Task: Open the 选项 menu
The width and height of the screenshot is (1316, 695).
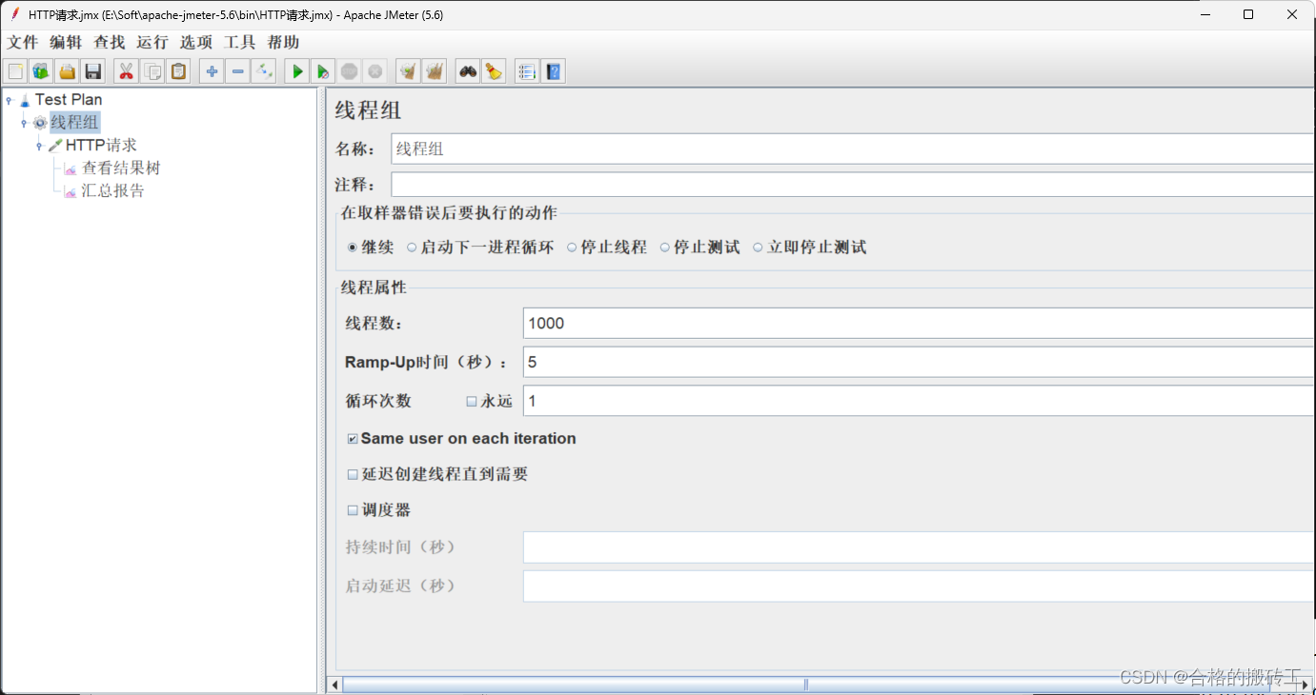Action: point(195,42)
